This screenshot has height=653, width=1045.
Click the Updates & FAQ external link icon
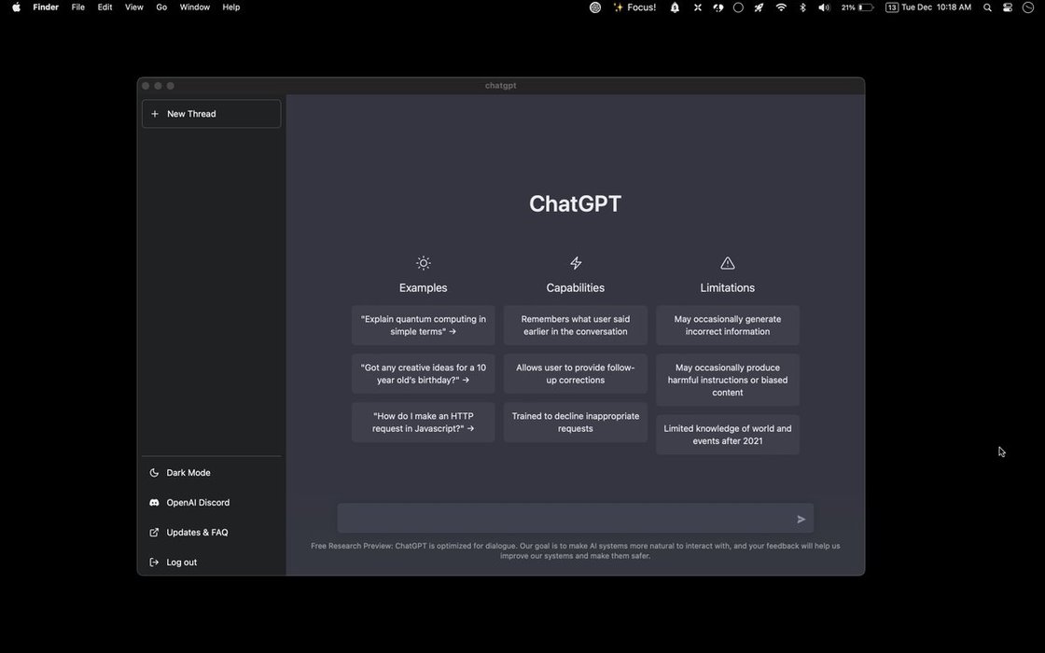pyautogui.click(x=154, y=533)
